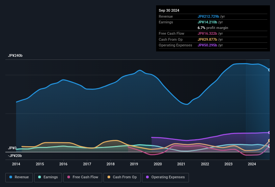The height and width of the screenshot is (187, 275).
Task: Click the Cash From Op orange endpoint marker
Action: 269,141
